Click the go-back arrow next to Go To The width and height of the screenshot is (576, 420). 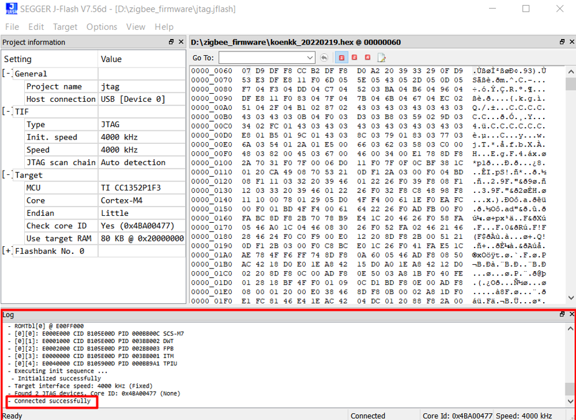324,58
